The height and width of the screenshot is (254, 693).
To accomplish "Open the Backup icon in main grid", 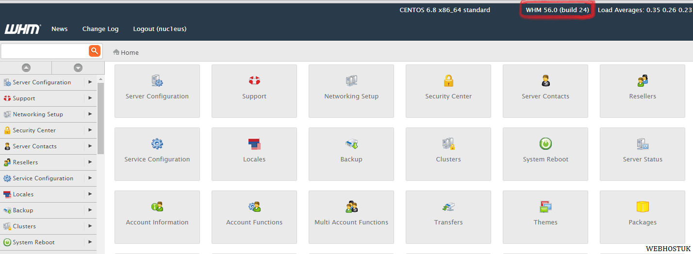I will tap(351, 144).
